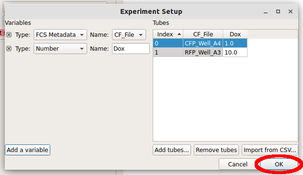Close the Experiment Setup dialog
This screenshot has width=303, height=175.
click(291, 11)
